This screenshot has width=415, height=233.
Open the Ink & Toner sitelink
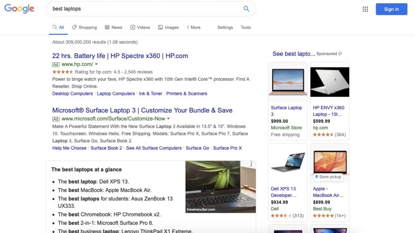(151, 93)
